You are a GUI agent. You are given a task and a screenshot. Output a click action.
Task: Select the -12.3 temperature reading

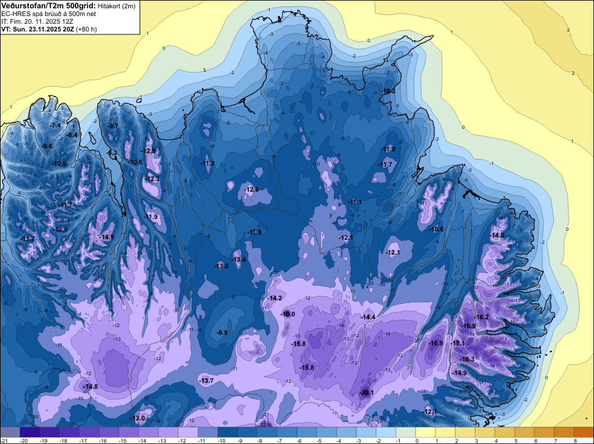[x=152, y=179]
